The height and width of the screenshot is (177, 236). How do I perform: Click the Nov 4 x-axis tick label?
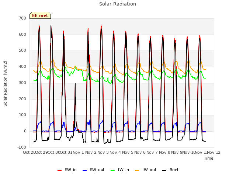click(x=115, y=152)
